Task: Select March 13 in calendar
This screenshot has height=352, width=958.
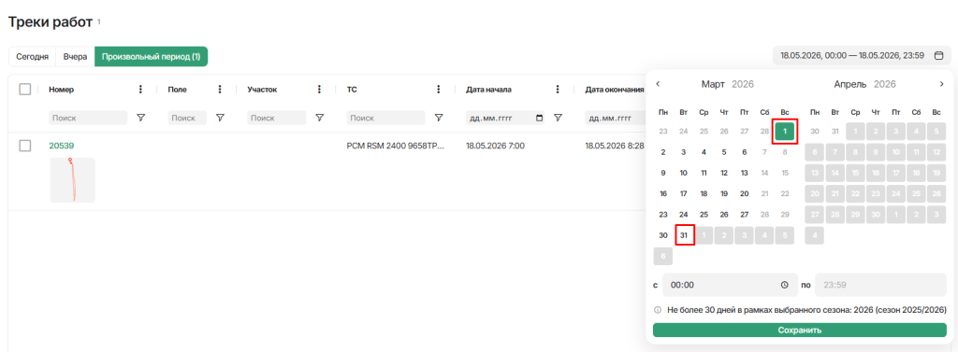Action: pyautogui.click(x=744, y=174)
